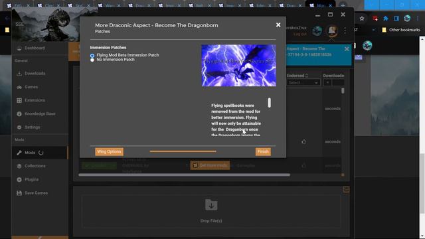Click the Mods wrench icon in sidebar
This screenshot has height=239, width=425.
tap(19, 153)
